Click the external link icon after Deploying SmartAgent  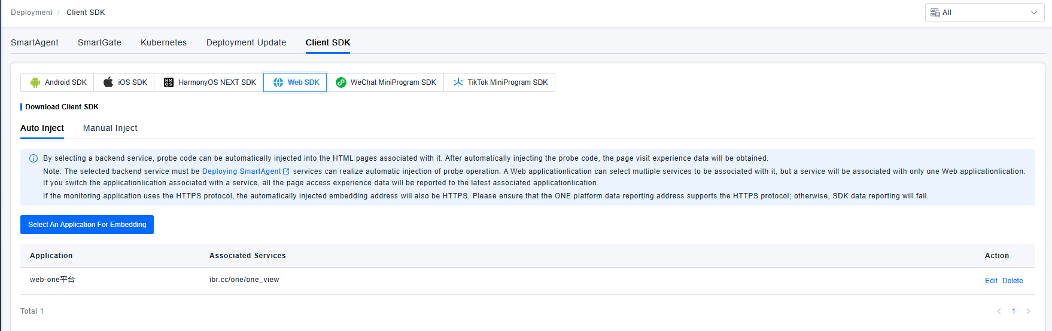(x=286, y=171)
